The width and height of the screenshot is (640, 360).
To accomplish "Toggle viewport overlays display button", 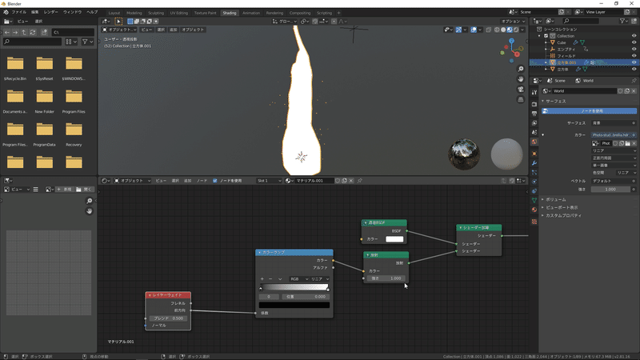I will (473, 30).
